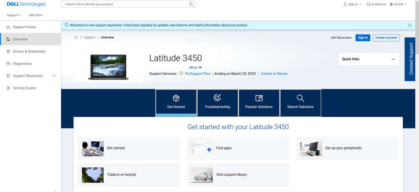Click the Drivers & Downloads icon

point(8,51)
